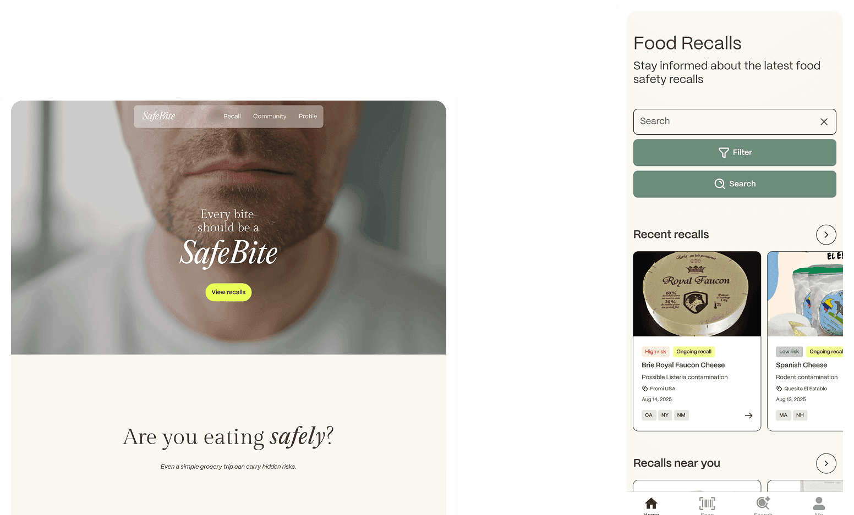
Task: Click the green Search button
Action: pos(735,184)
